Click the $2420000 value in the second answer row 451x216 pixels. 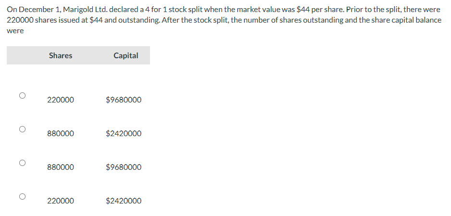124,133
